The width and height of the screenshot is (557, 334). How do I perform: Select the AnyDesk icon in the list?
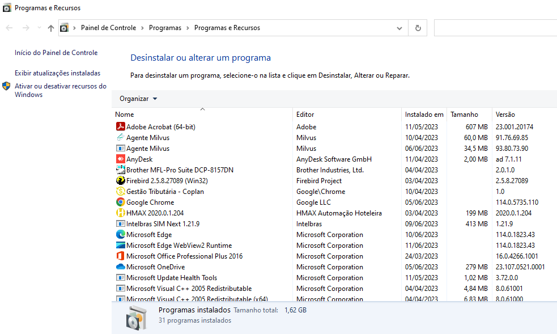click(x=120, y=159)
